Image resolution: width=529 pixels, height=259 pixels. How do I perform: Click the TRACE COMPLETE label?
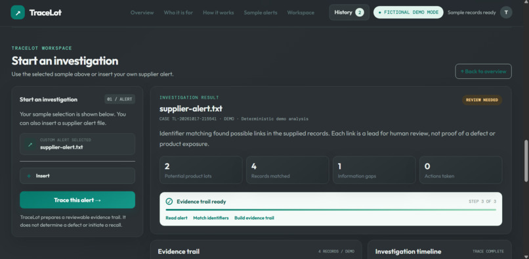pos(488,252)
